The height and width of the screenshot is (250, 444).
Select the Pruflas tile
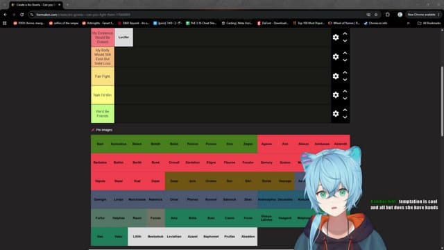[x=230, y=236]
